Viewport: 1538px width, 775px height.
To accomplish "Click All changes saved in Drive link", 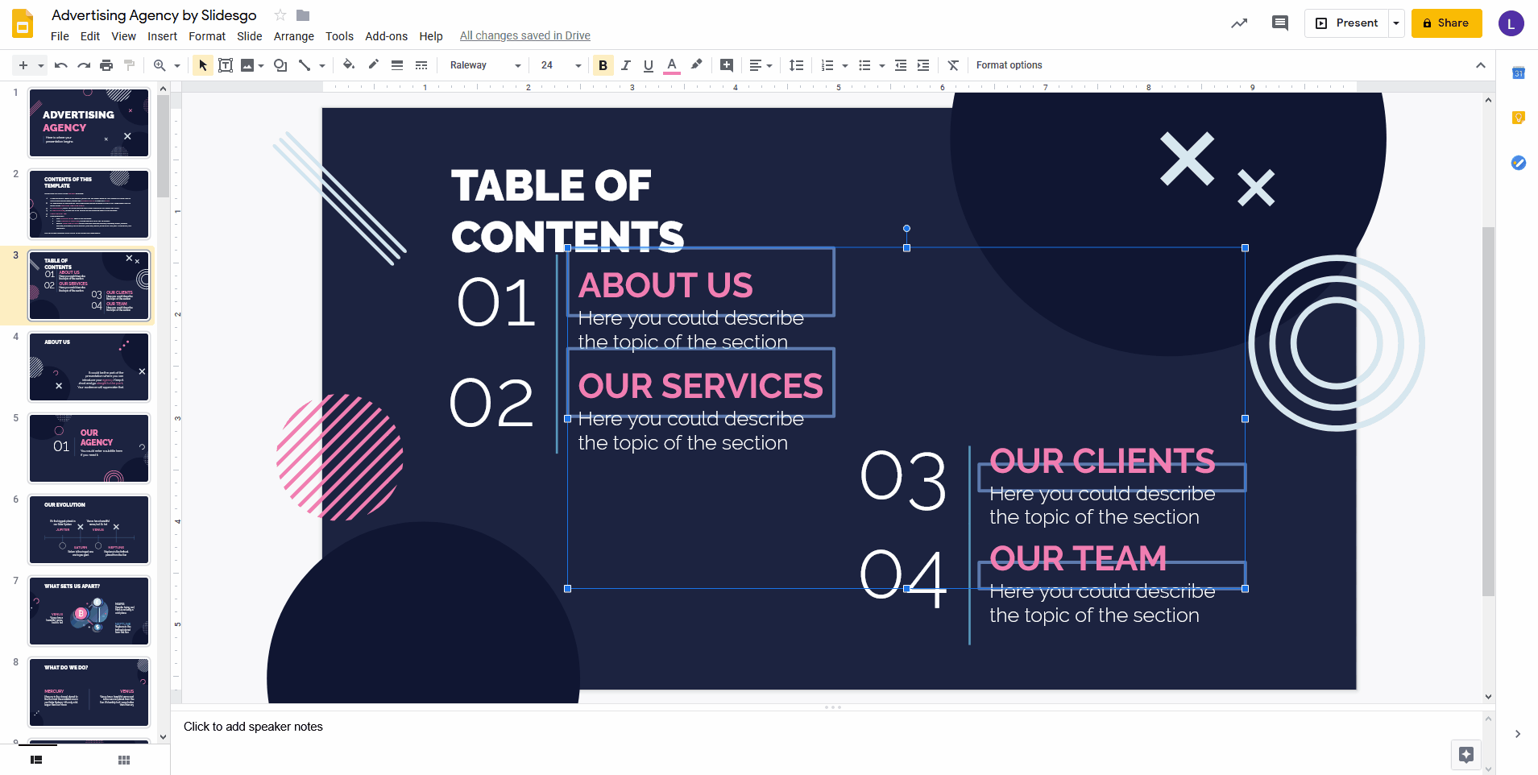I will point(524,35).
